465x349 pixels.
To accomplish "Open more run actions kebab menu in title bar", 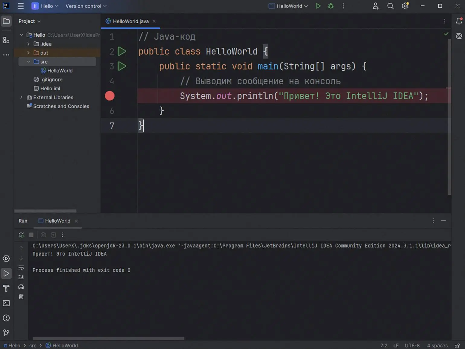I will pyautogui.click(x=343, y=6).
